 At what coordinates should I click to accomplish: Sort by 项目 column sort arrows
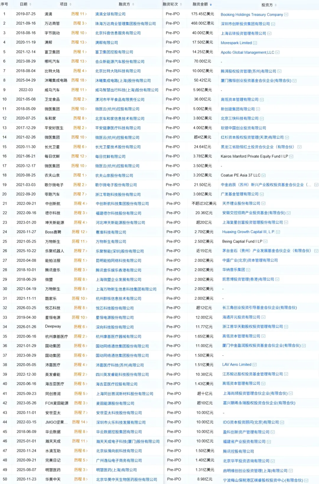coord(71,4)
